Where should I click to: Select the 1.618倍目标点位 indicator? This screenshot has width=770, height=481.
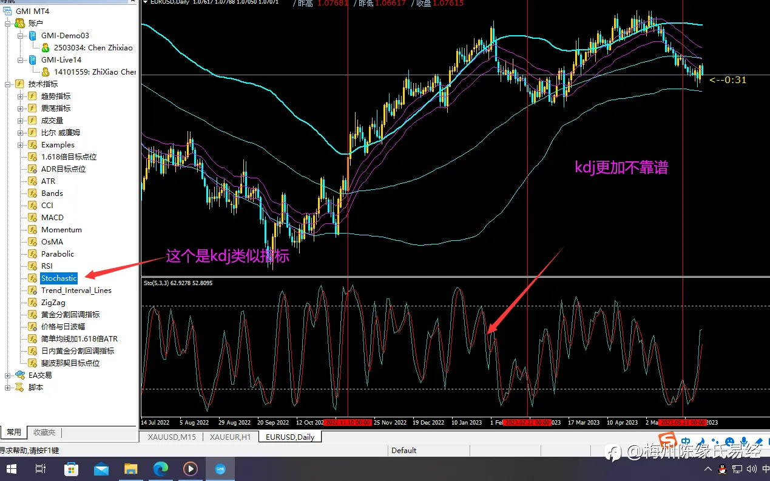(x=69, y=156)
